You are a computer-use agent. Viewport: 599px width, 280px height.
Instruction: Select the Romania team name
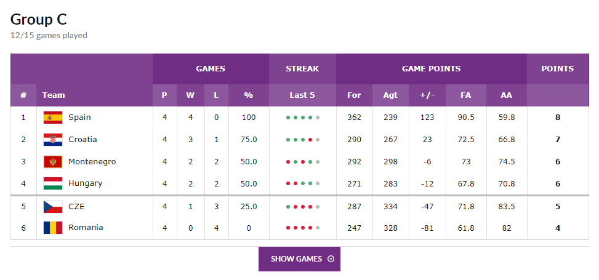pos(86,227)
